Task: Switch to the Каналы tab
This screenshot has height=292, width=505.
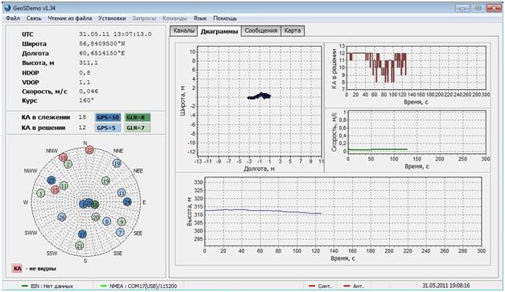Action: click(x=183, y=30)
